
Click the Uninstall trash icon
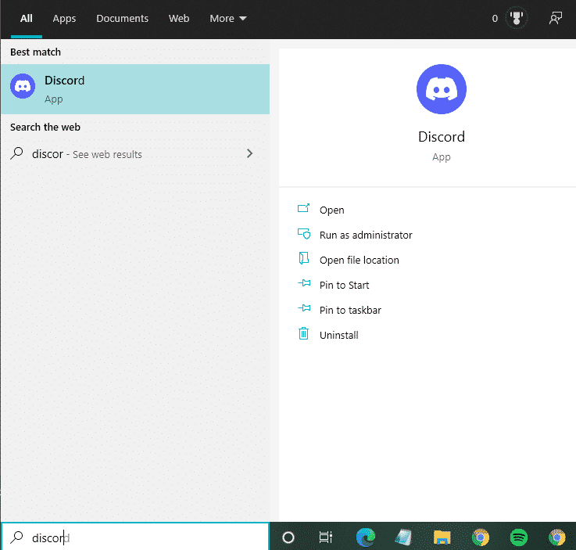pos(303,333)
